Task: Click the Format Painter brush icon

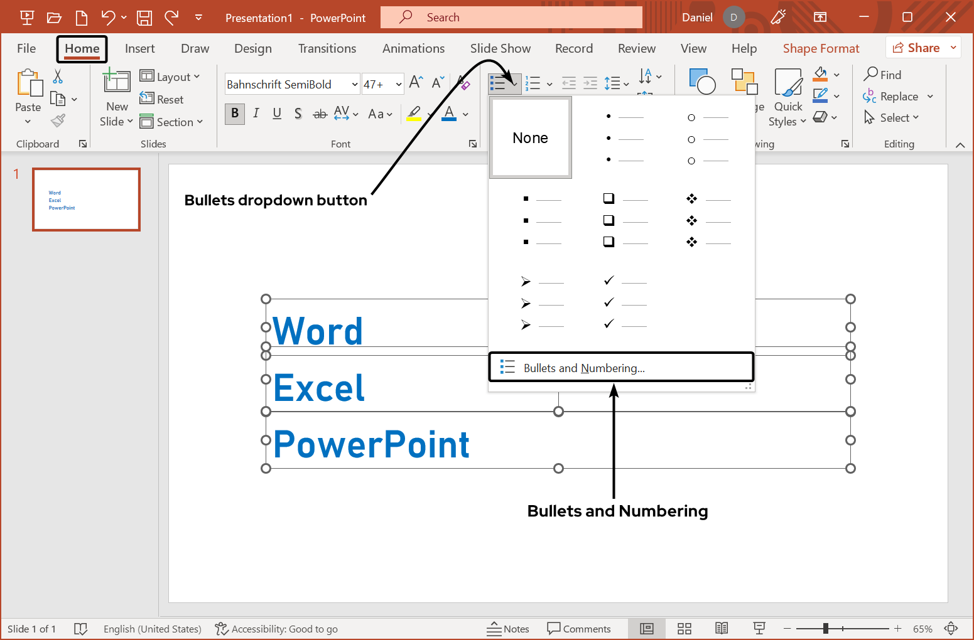Action: [x=58, y=120]
